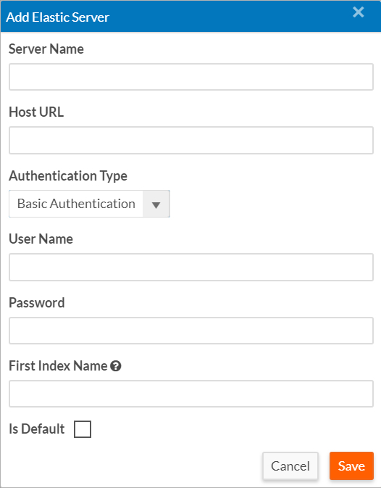
Task: Click the Server Name label
Action: 46,49
